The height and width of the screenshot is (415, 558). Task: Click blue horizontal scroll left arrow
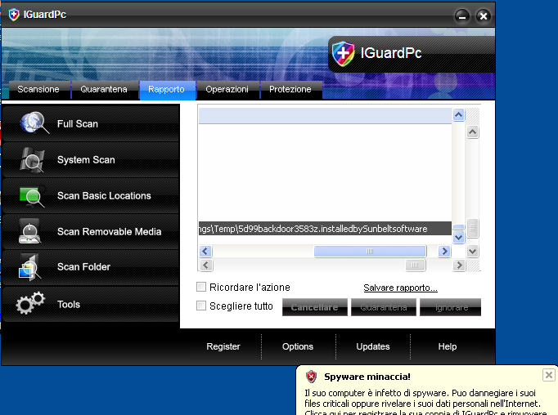(x=205, y=251)
